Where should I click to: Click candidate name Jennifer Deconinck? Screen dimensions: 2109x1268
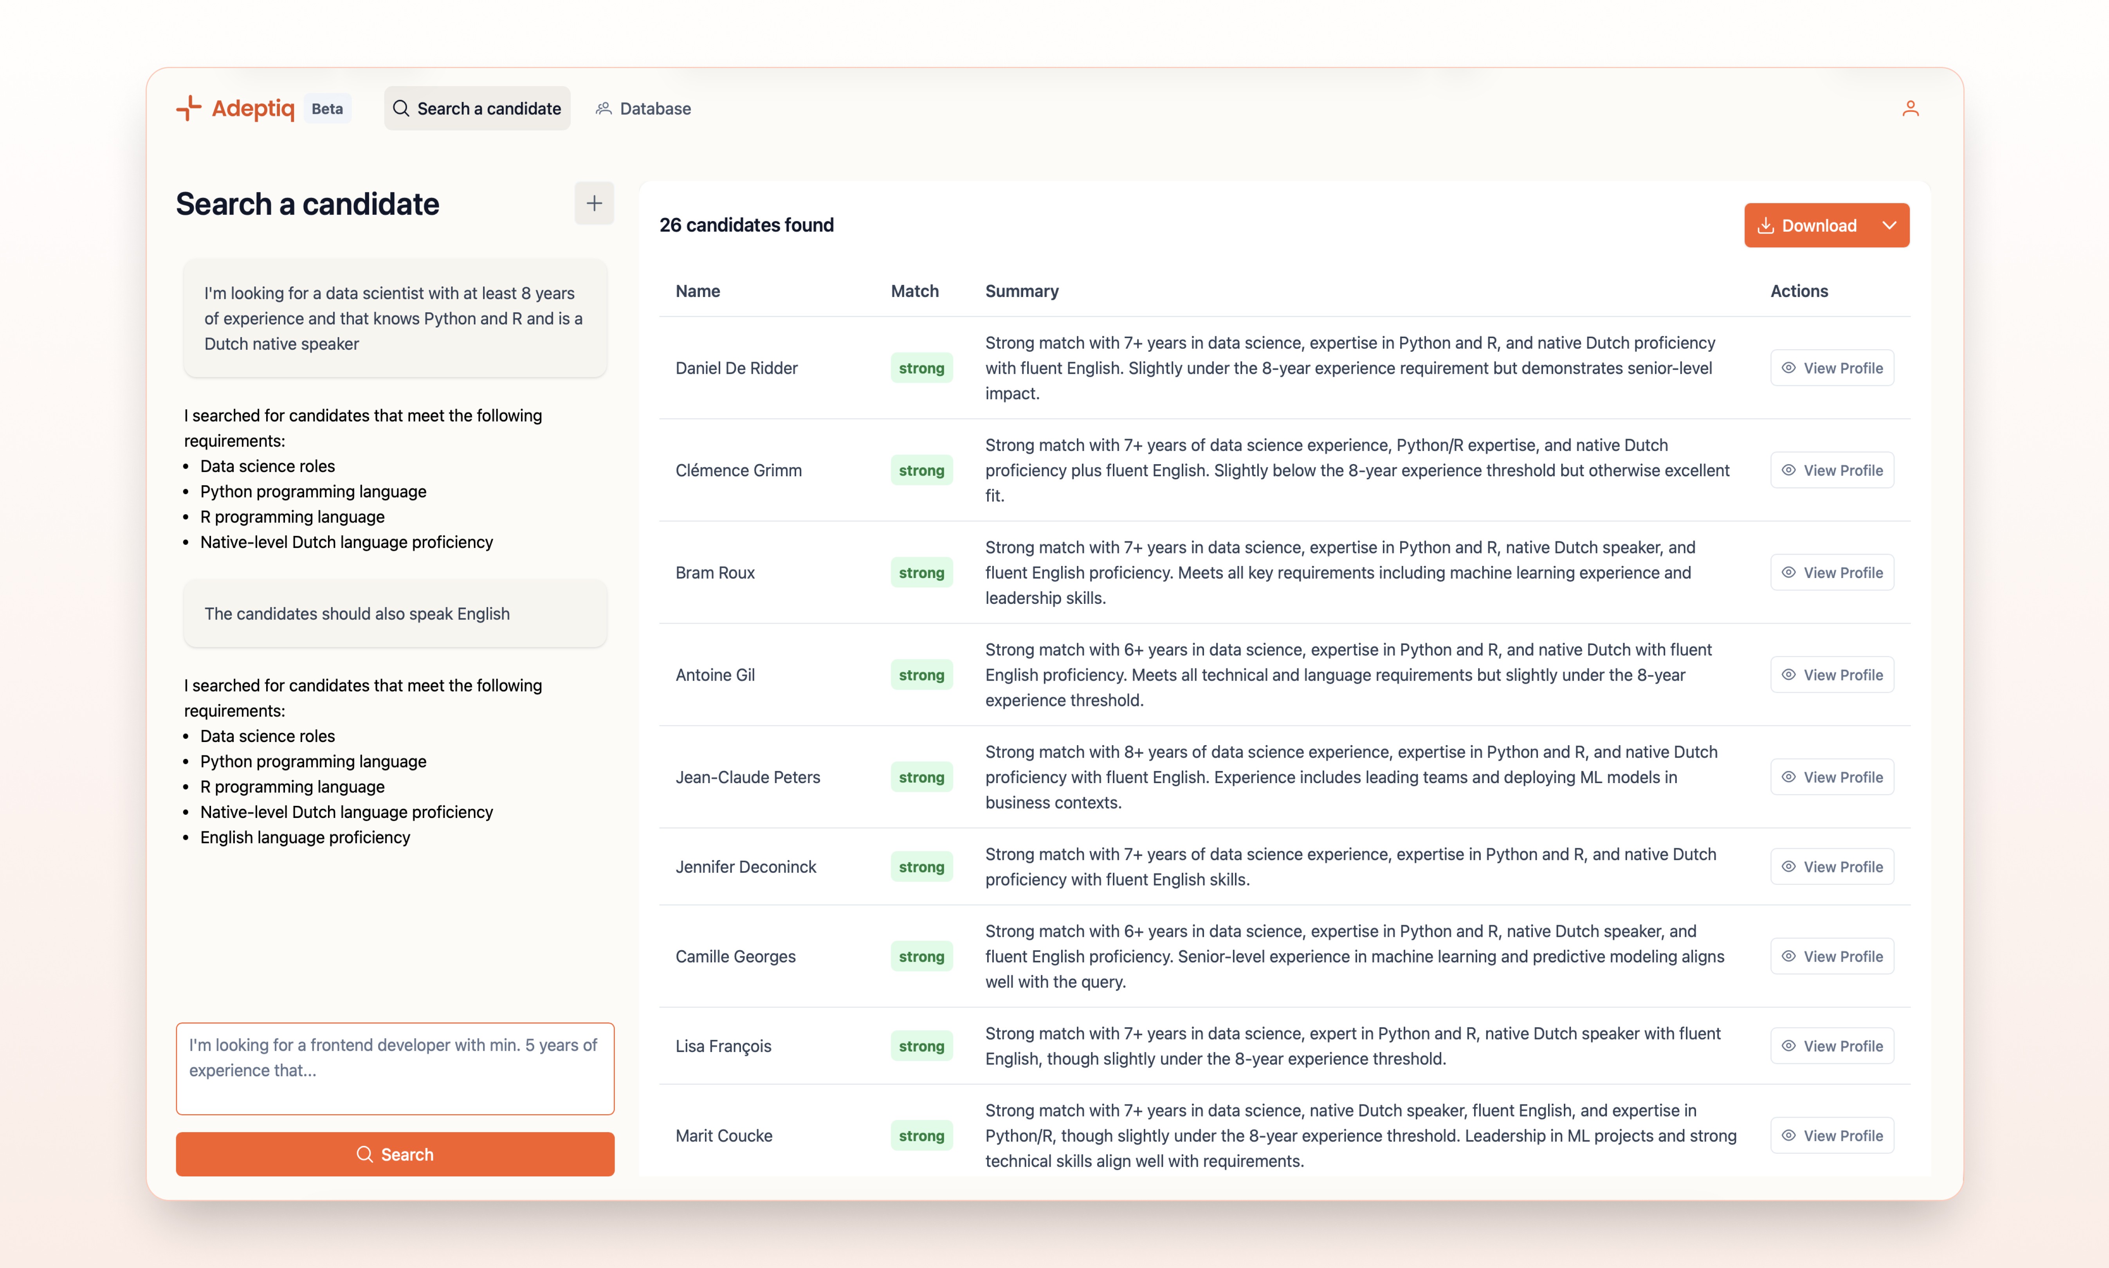pyautogui.click(x=745, y=867)
